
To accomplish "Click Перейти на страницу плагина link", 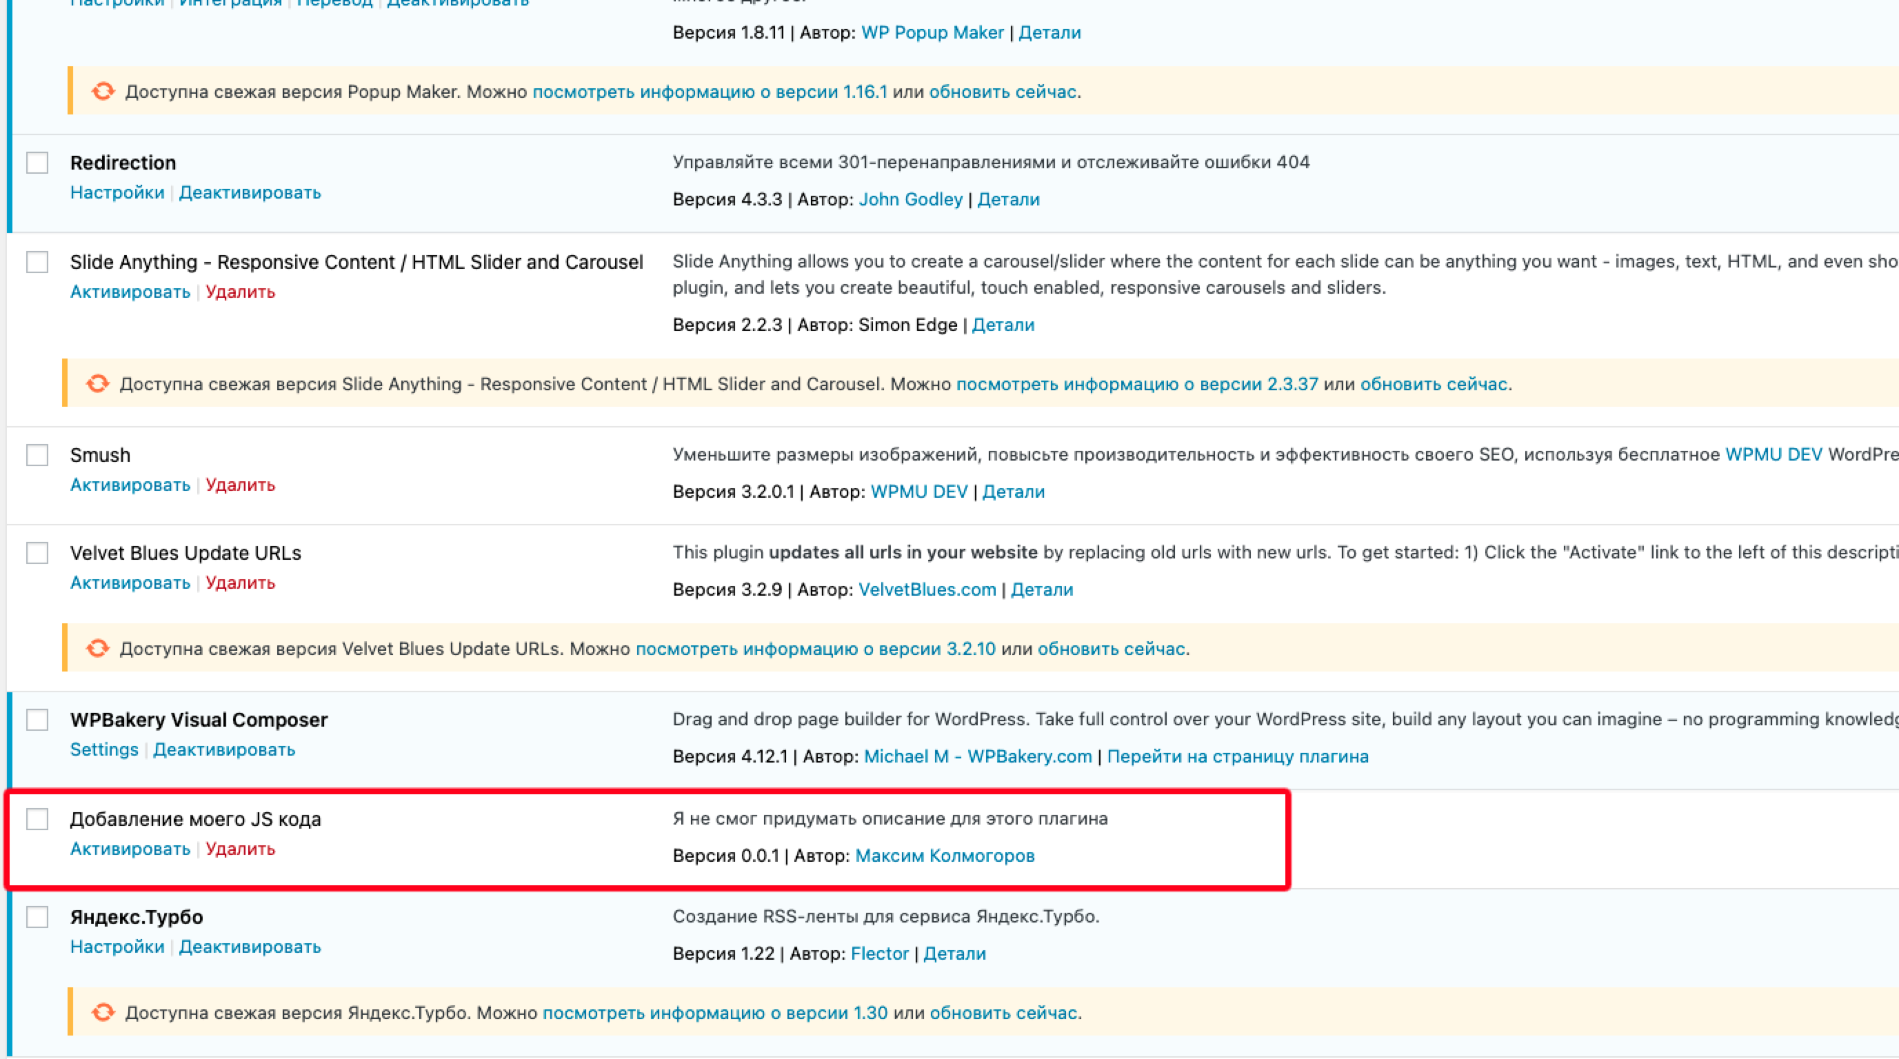I will coord(1238,757).
